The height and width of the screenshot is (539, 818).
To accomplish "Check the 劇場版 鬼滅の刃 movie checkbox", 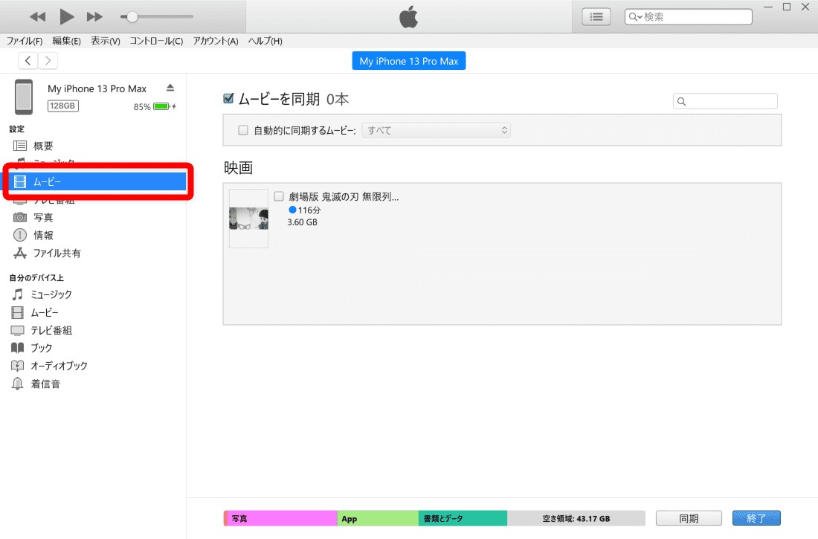I will click(x=279, y=196).
